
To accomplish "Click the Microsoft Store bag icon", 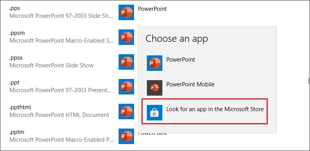I will click(x=155, y=113).
